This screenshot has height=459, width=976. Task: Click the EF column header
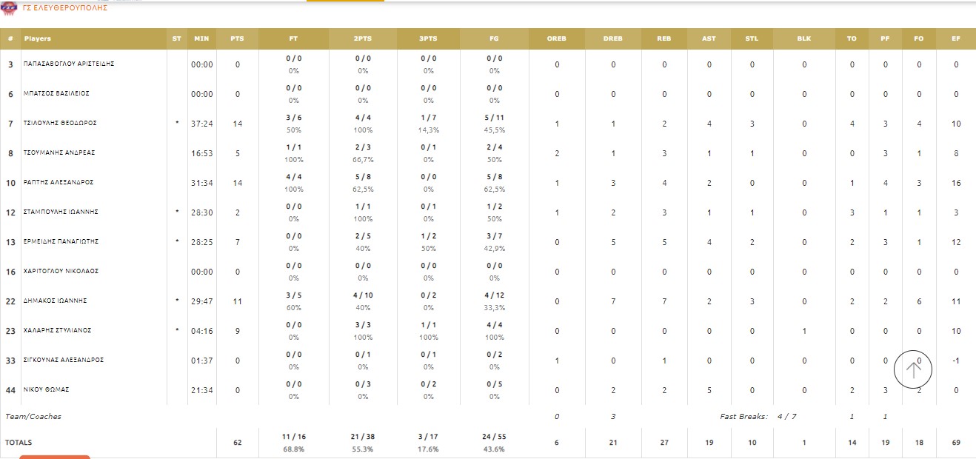[x=955, y=38]
